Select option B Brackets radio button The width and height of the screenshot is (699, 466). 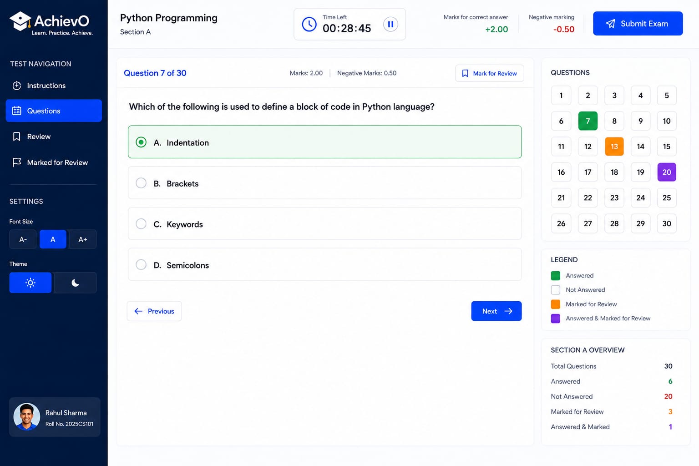click(141, 183)
